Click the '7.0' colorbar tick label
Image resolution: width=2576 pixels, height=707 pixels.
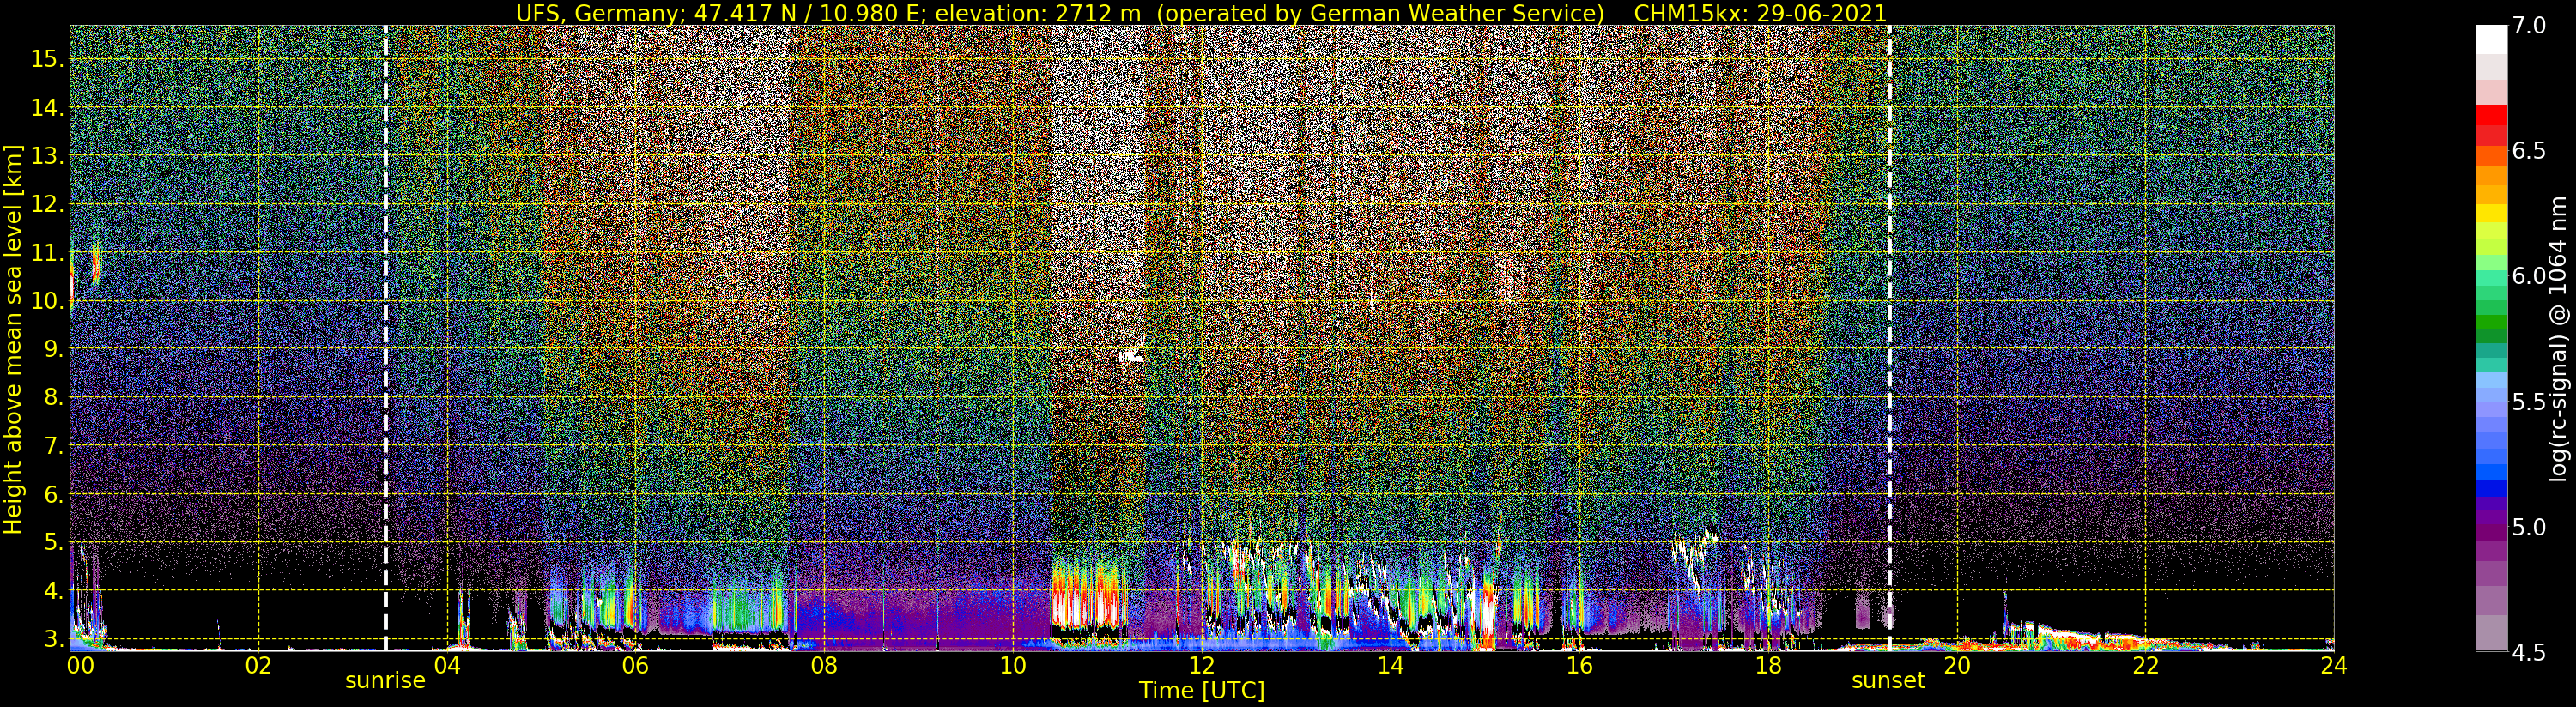(x=2529, y=26)
